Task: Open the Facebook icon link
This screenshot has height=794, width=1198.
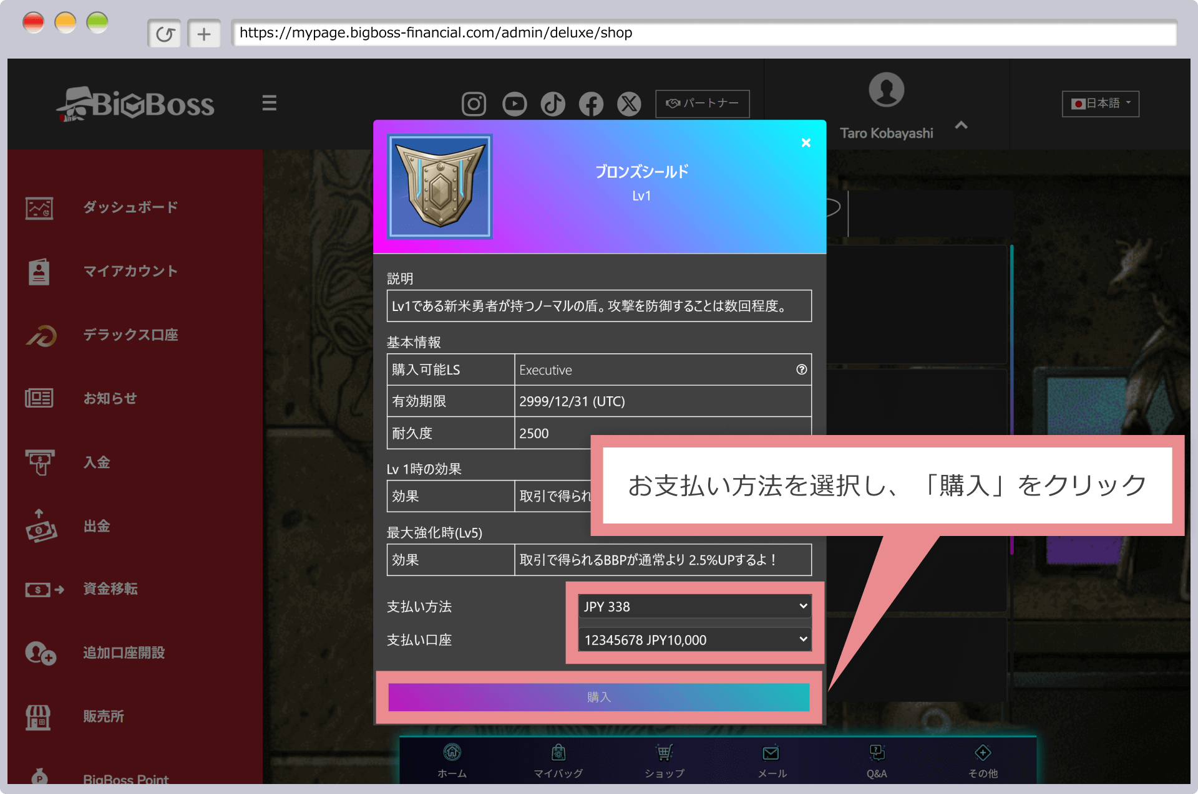Action: [x=591, y=103]
